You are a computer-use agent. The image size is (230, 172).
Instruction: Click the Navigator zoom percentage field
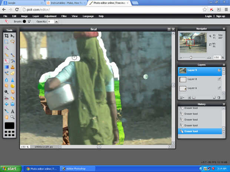pos(217,57)
